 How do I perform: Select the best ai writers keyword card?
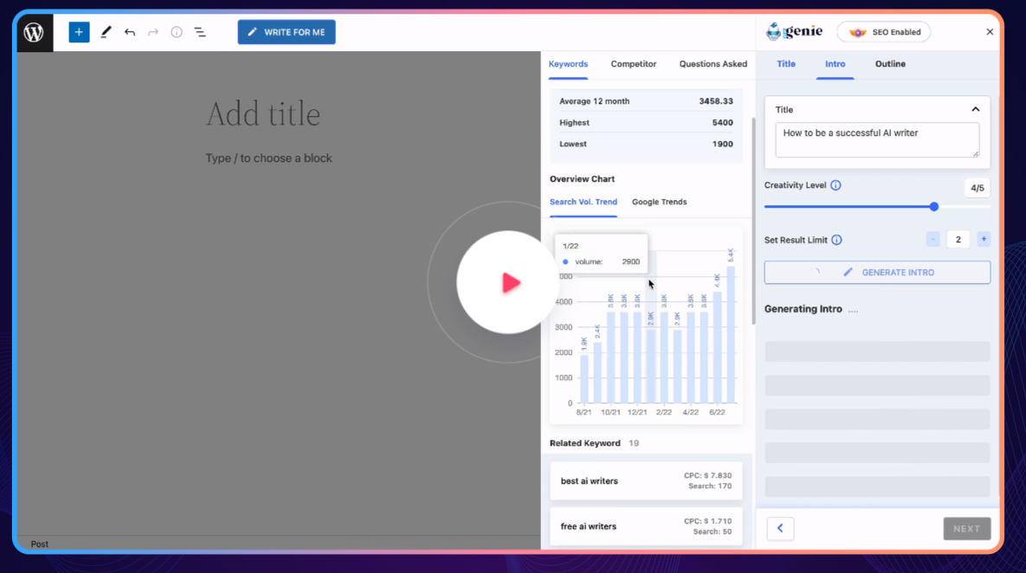click(646, 480)
